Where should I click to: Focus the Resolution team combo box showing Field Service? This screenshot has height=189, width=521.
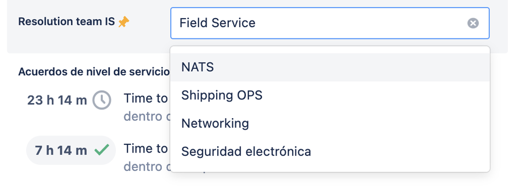click(x=329, y=23)
